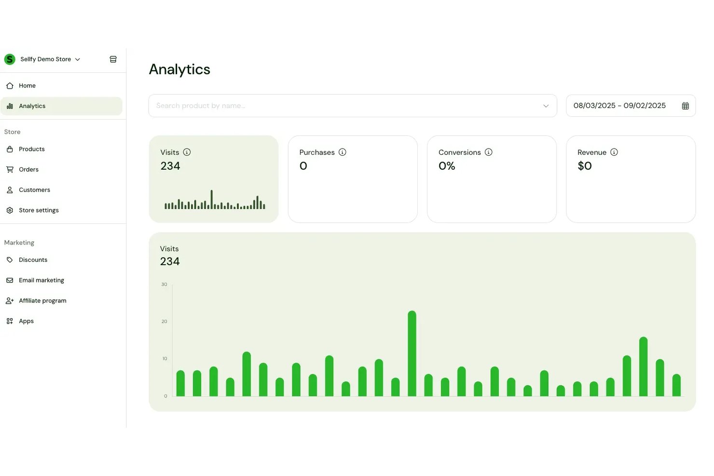
Task: Click the Orders cart icon
Action: point(10,170)
